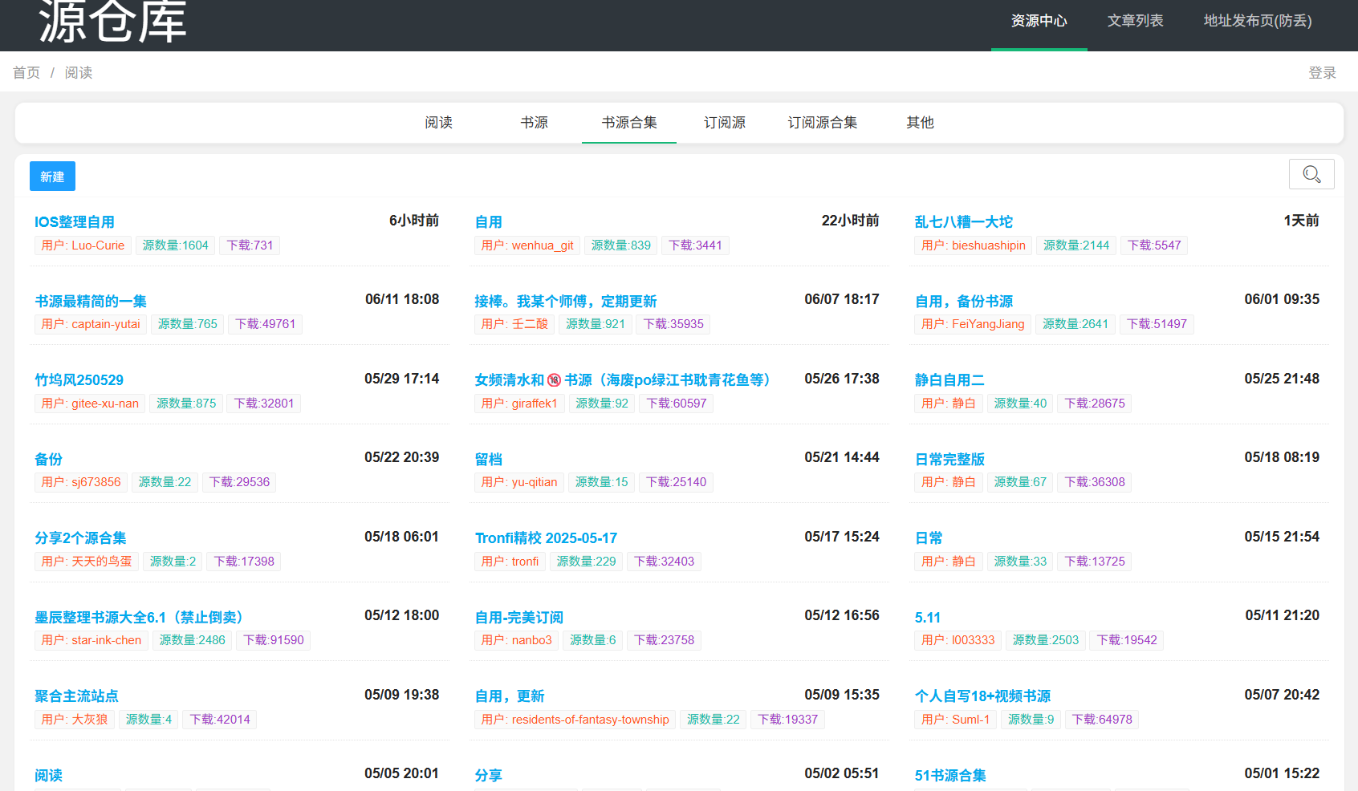
Task: Switch to the 订阅源 tab
Action: pos(725,123)
